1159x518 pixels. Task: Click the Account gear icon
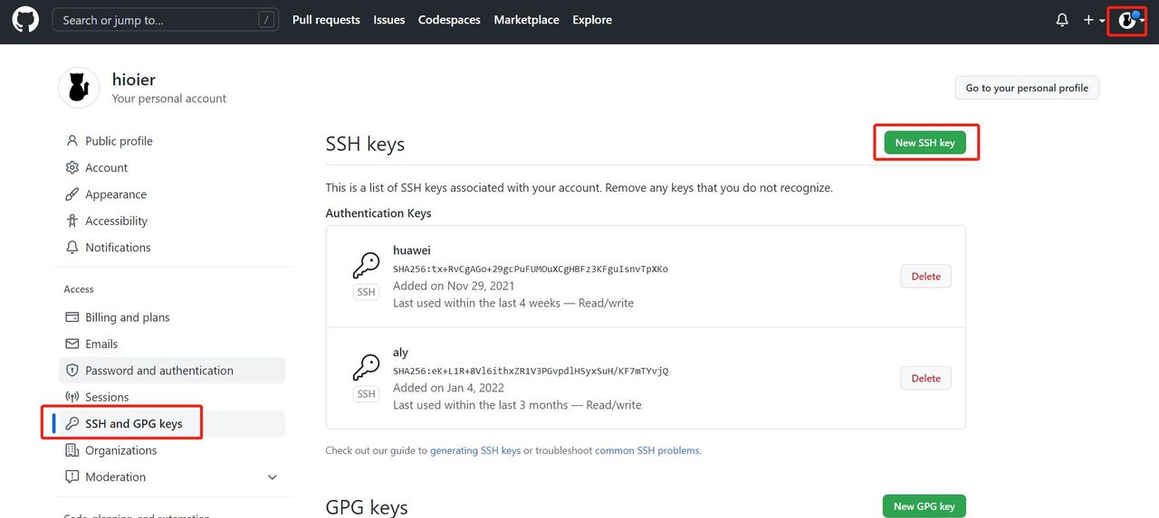(72, 167)
